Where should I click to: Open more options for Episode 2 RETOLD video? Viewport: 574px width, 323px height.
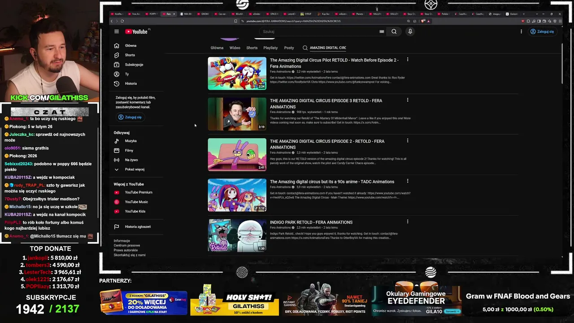(407, 140)
